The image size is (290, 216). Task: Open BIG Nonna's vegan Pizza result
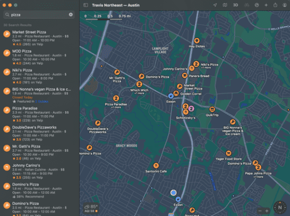click(39, 95)
